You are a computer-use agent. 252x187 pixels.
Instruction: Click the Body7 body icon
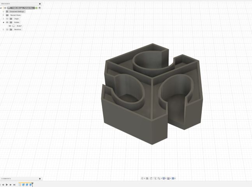[x=14, y=26]
